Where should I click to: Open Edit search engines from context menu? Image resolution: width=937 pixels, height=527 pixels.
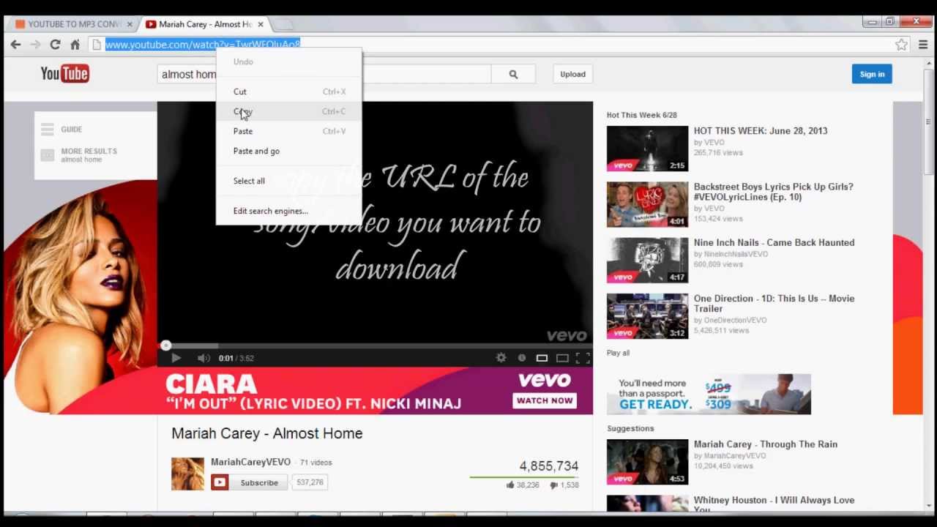288,211
